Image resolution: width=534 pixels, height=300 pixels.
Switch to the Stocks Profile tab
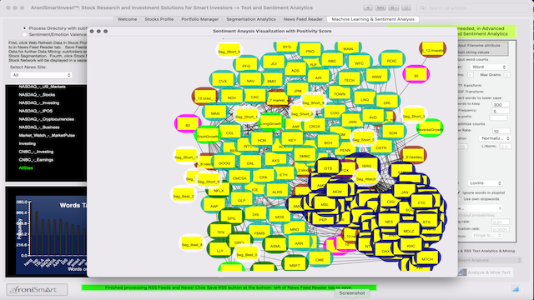coord(159,19)
